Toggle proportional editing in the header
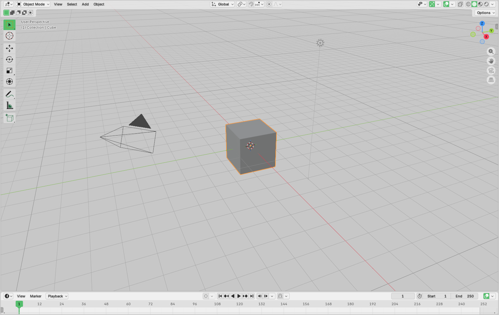Image resolution: width=499 pixels, height=315 pixels. point(269,4)
